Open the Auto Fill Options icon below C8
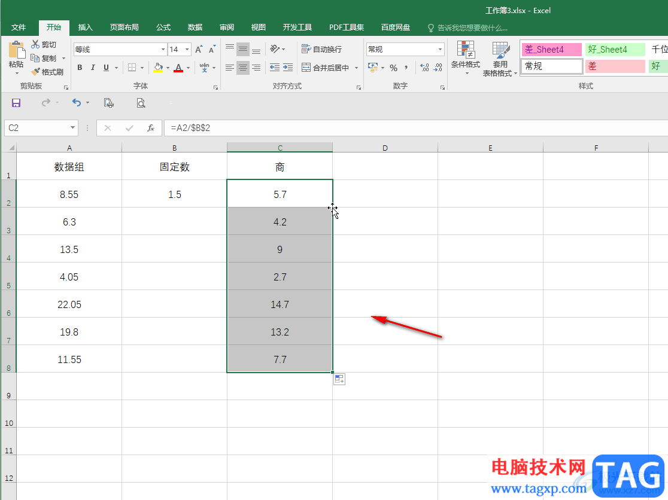 339,379
